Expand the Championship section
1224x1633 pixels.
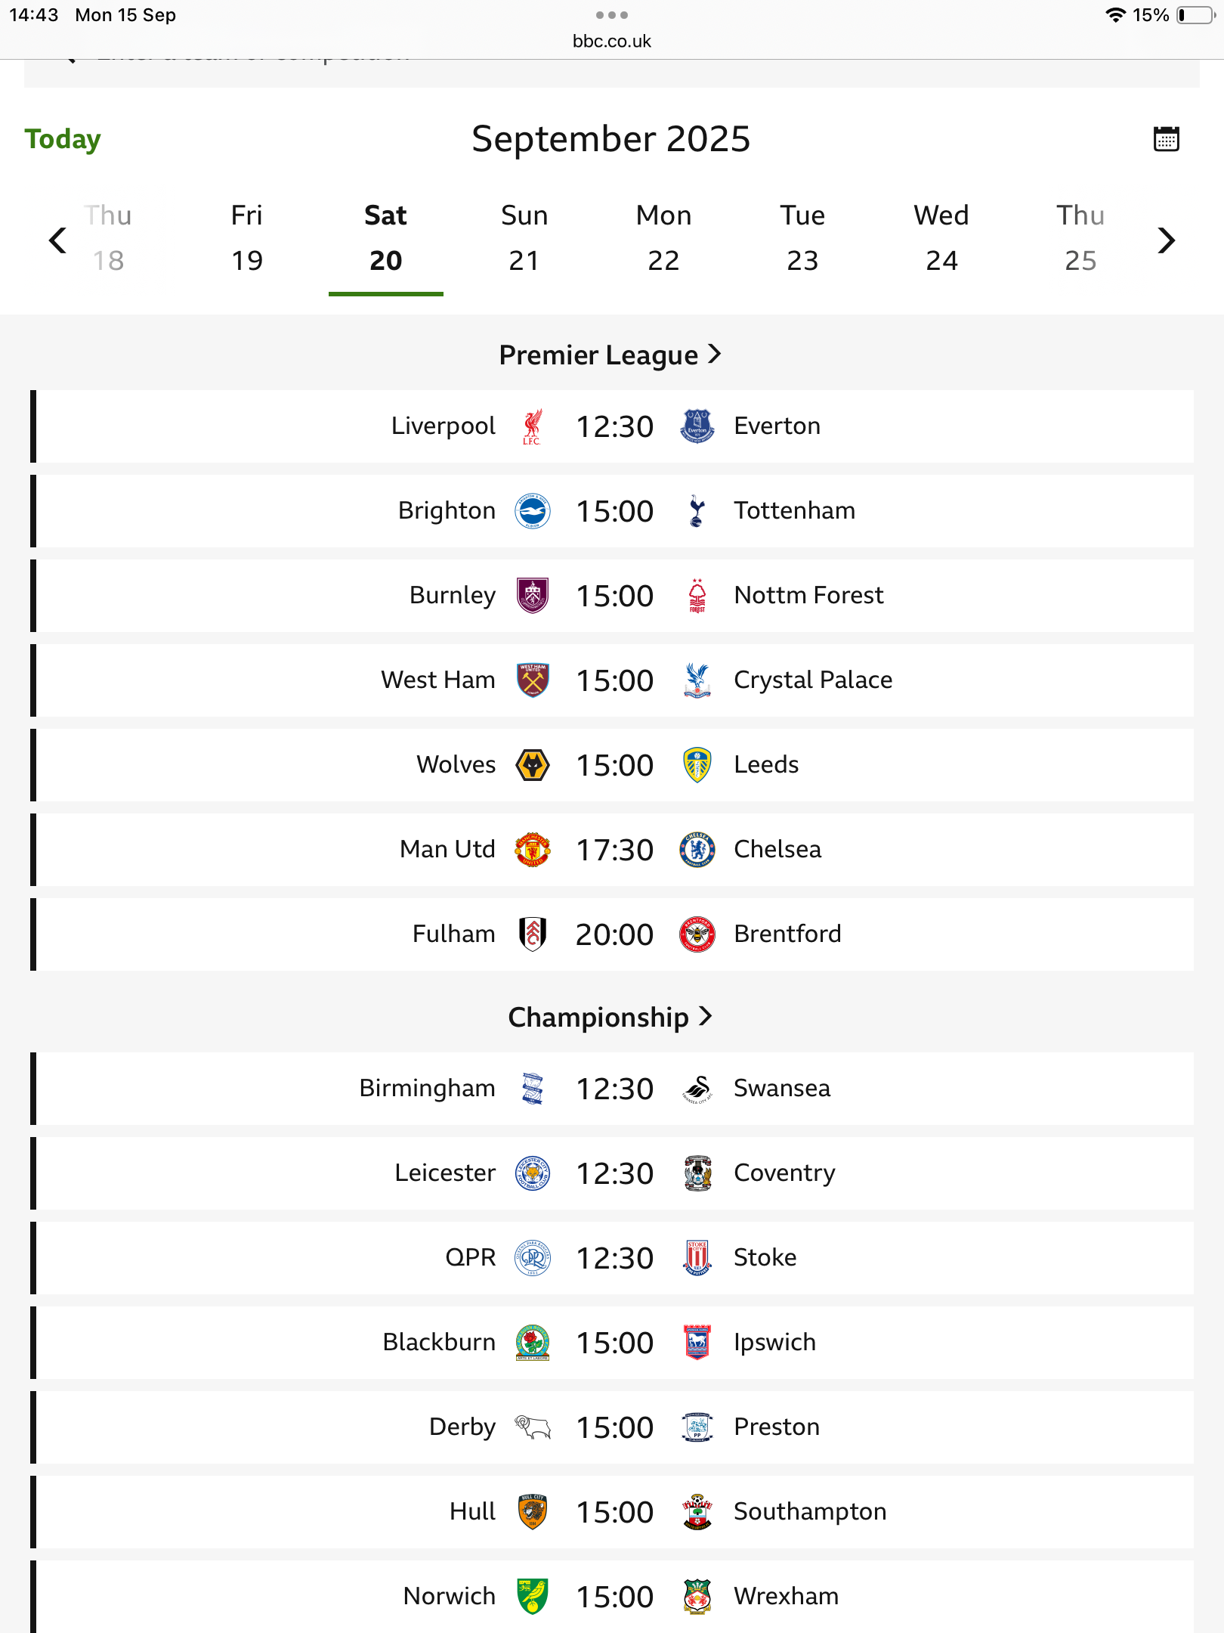pos(610,1017)
